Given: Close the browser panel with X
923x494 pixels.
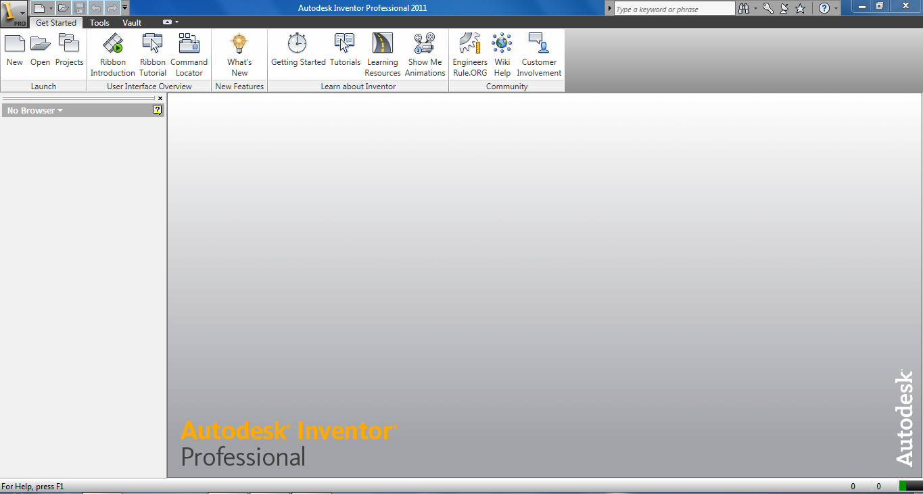Looking at the screenshot, I should point(160,99).
